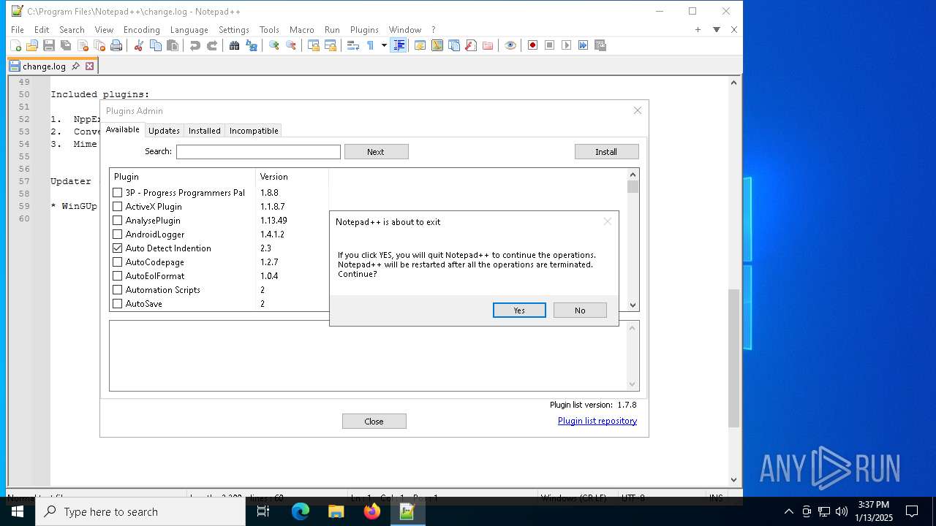The image size is (936, 526).
Task: Confirm exit by clicking Yes
Action: point(519,310)
